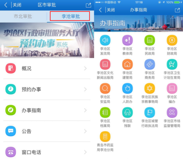
Task: Tap the 李沧区人防办 flame icon
Action: tap(127, 88)
